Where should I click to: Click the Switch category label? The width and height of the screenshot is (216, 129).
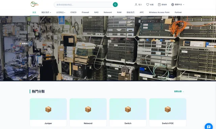click(128, 123)
